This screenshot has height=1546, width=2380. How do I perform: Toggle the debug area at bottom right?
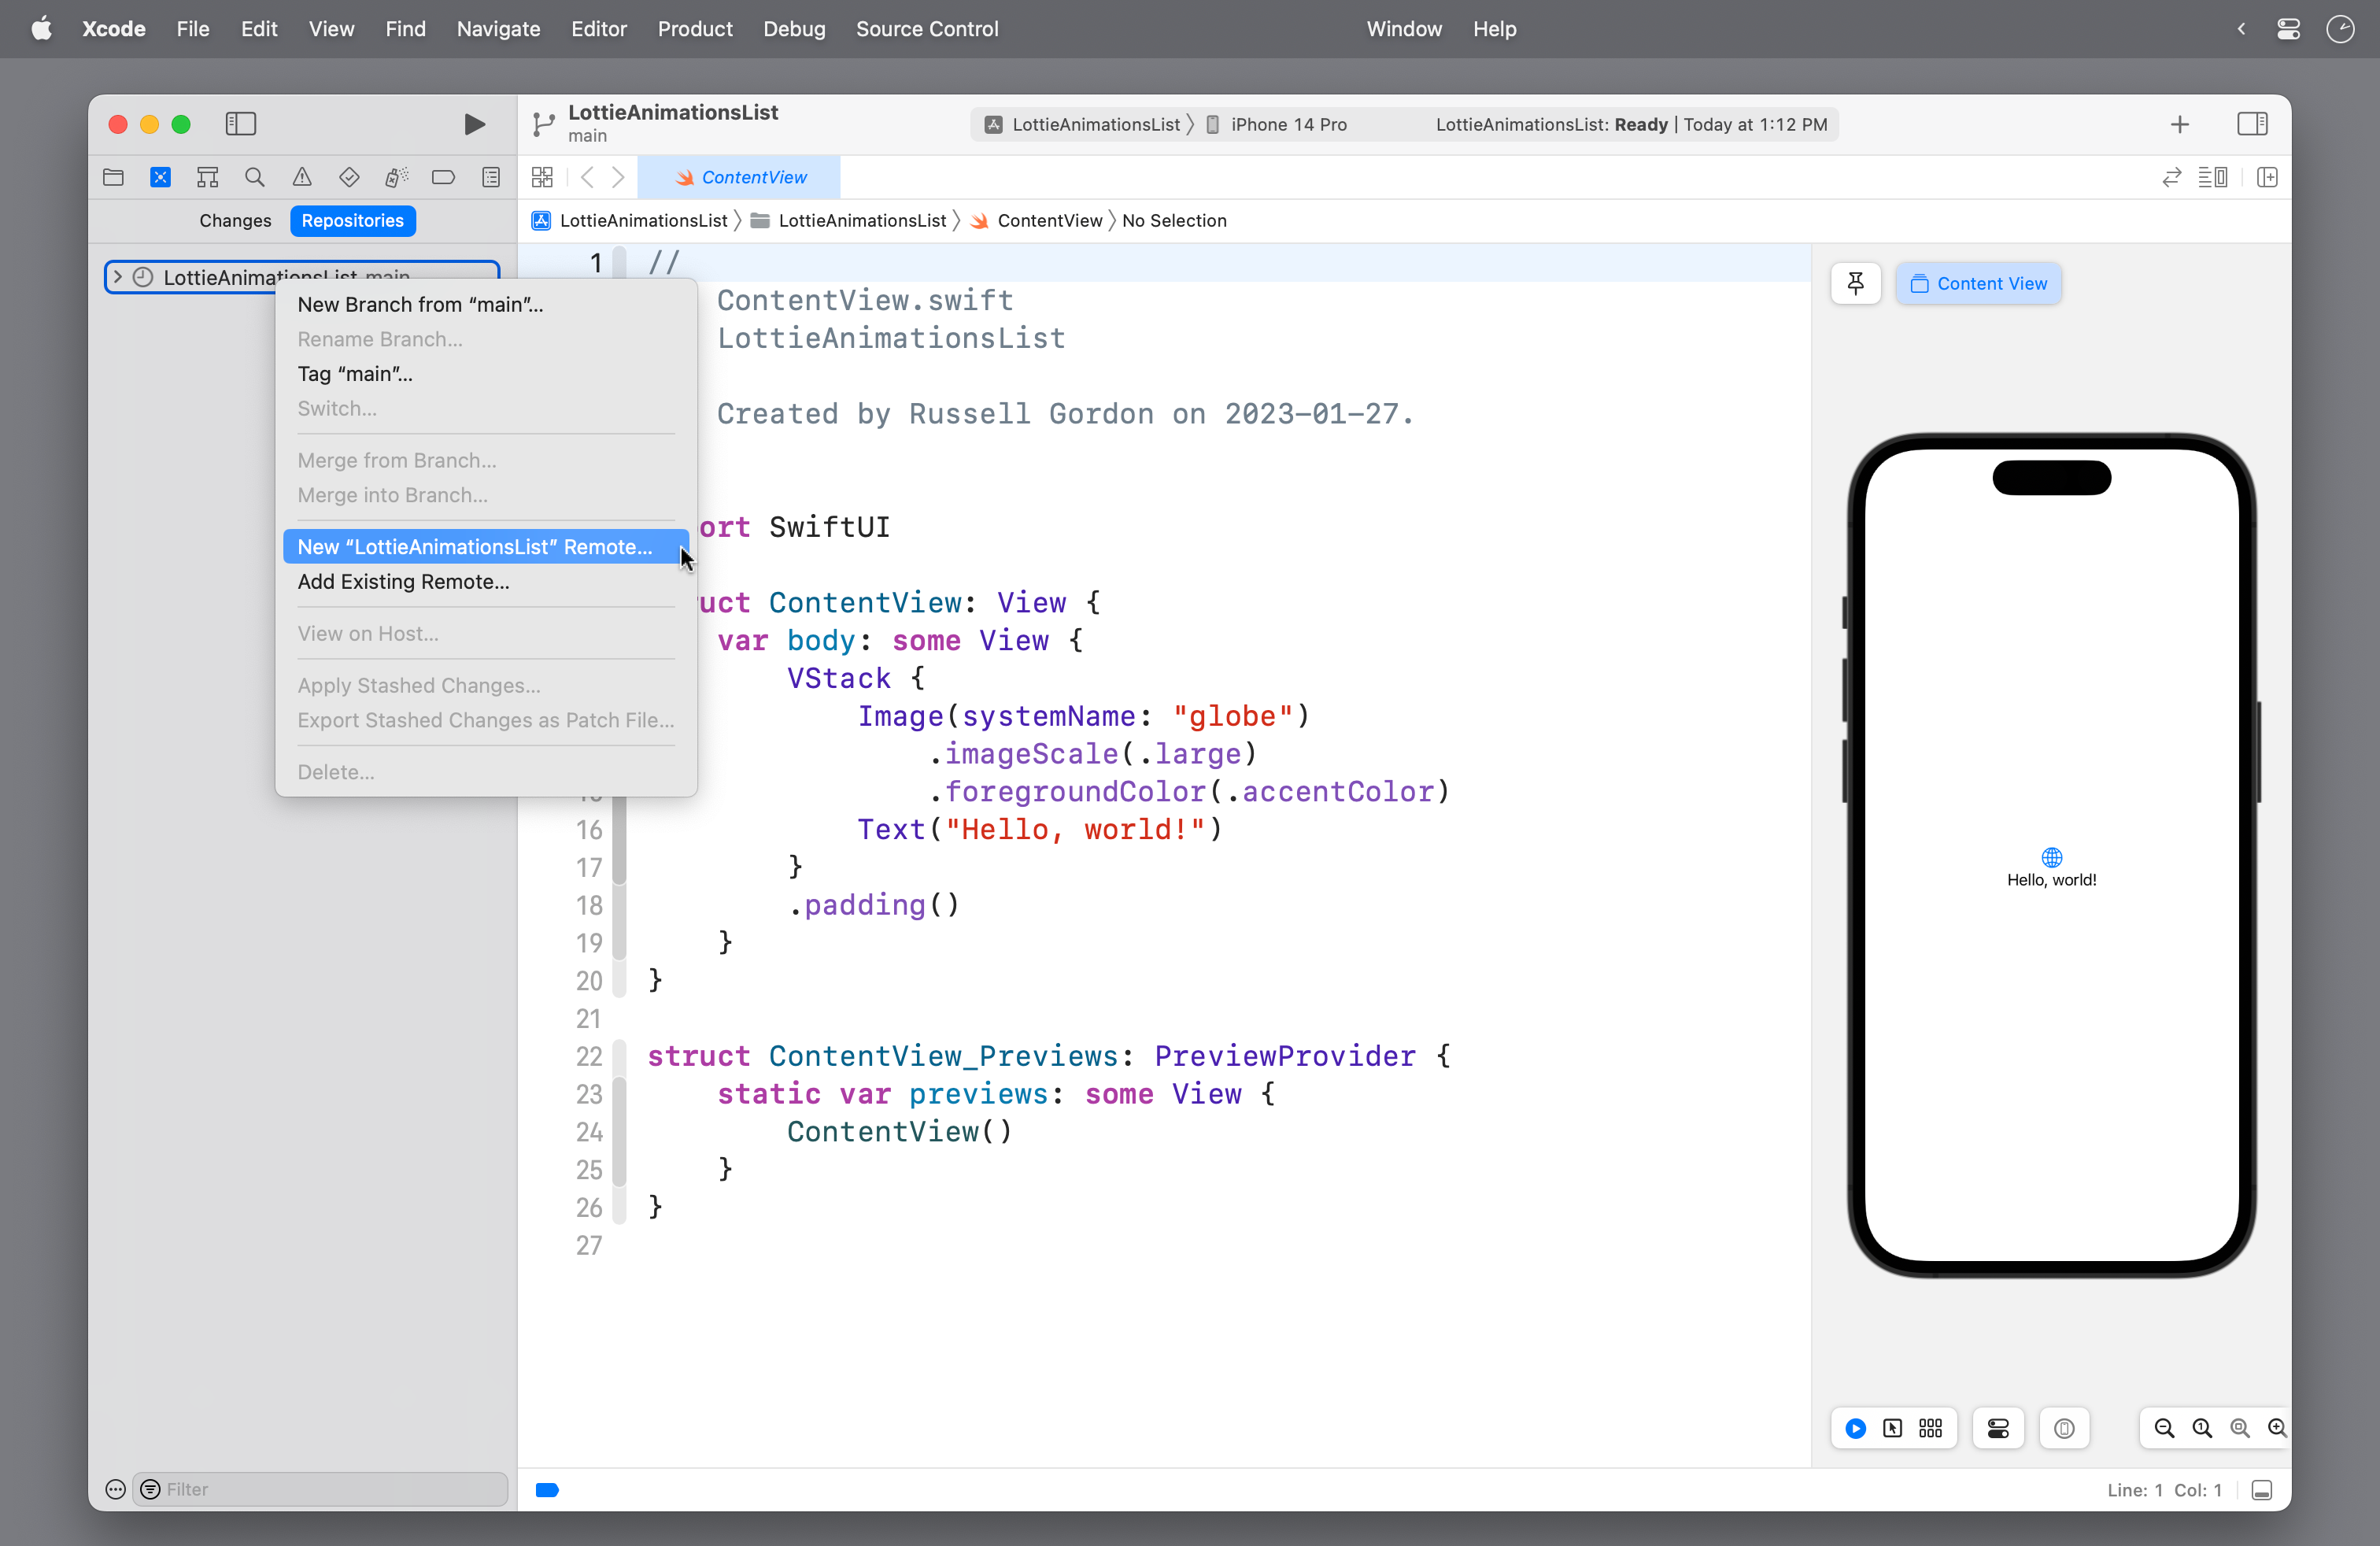click(x=2262, y=1490)
